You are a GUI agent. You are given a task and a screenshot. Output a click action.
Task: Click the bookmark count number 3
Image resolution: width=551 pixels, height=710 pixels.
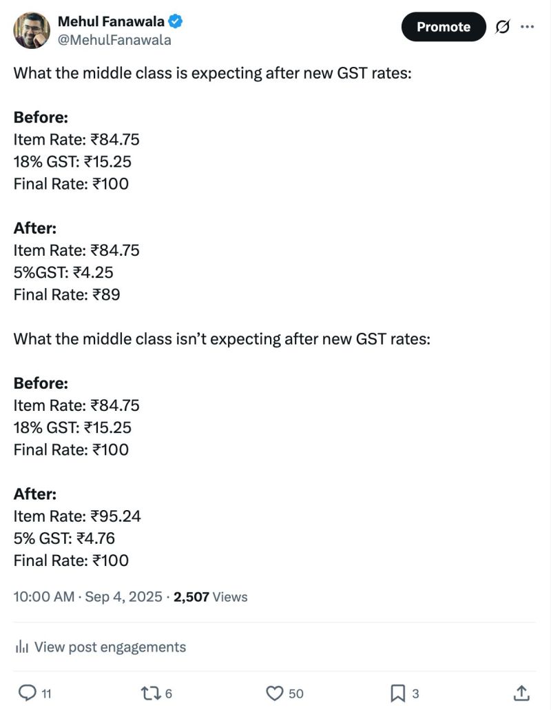coord(416,693)
